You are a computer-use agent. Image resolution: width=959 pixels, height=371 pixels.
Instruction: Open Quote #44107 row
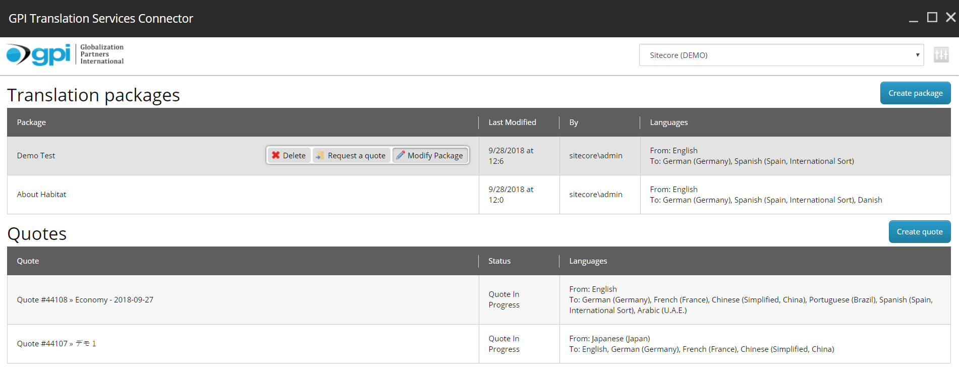(x=57, y=344)
